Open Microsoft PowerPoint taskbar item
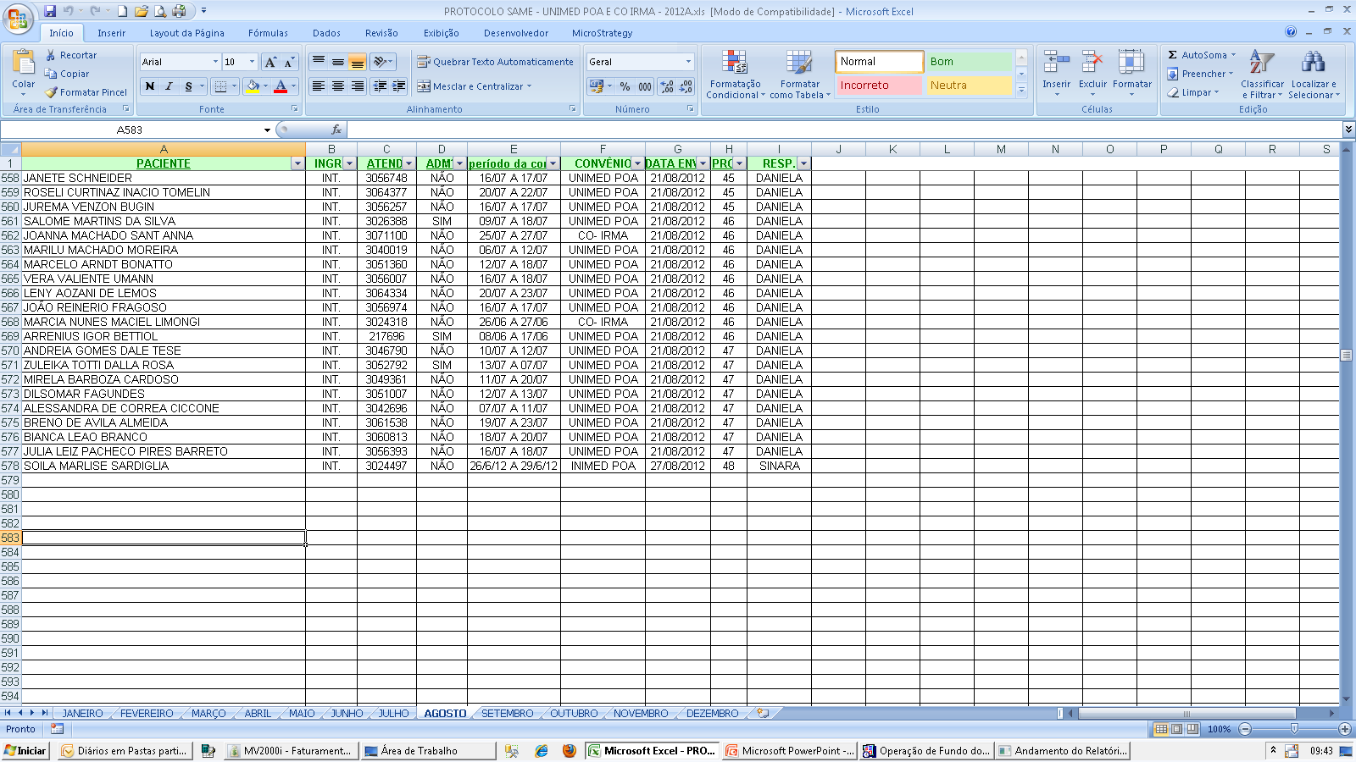Image resolution: width=1356 pixels, height=762 pixels. point(791,750)
